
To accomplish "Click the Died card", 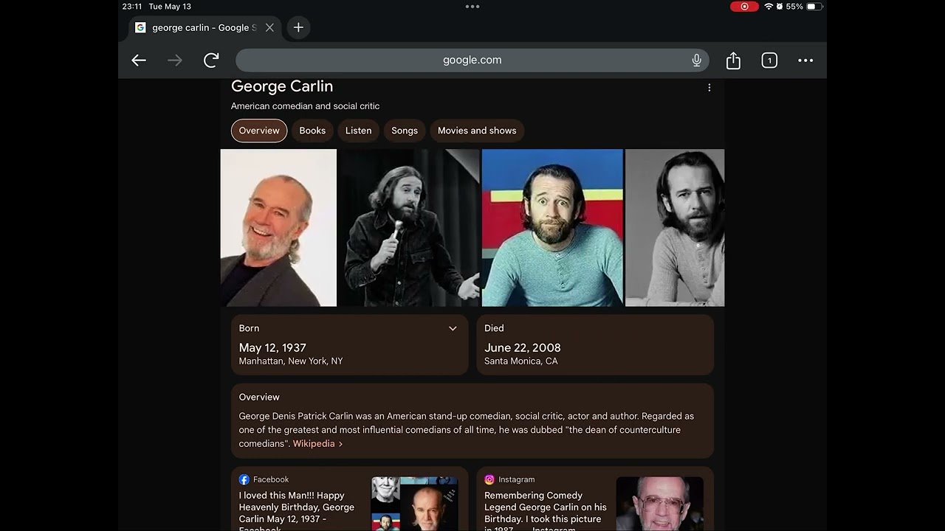I will [595, 344].
